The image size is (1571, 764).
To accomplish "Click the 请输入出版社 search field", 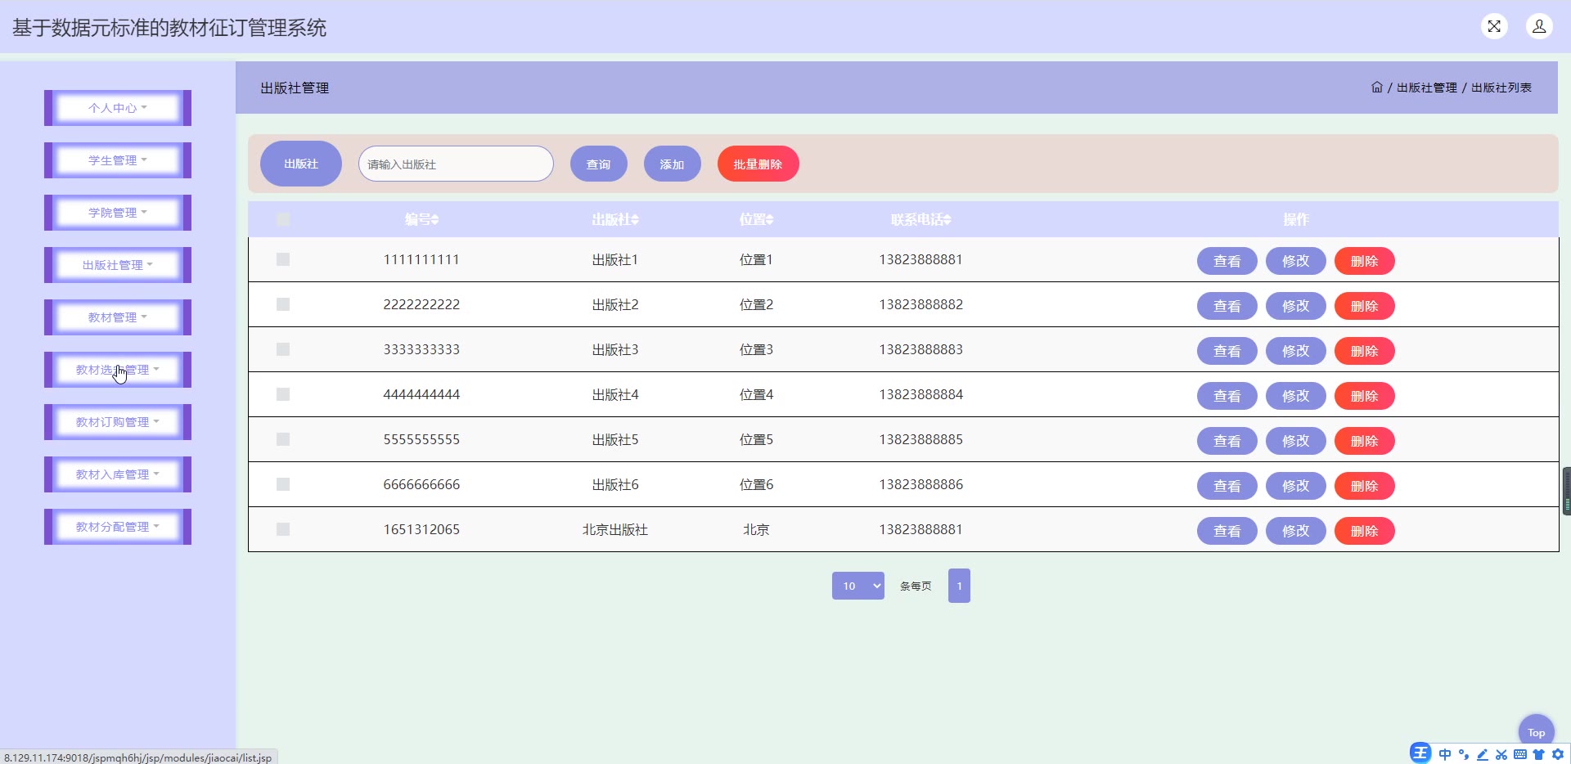I will [456, 164].
